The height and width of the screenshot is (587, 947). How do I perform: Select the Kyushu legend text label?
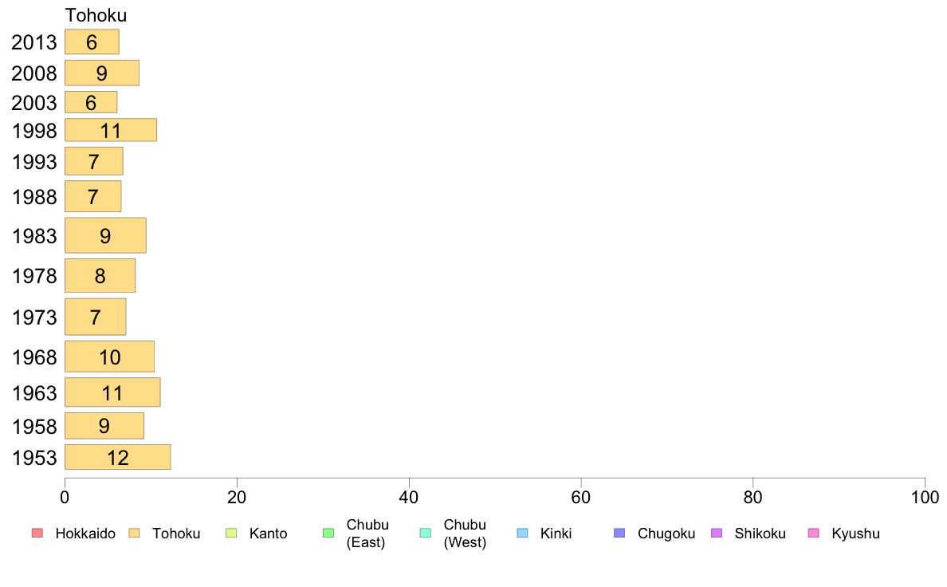click(855, 534)
